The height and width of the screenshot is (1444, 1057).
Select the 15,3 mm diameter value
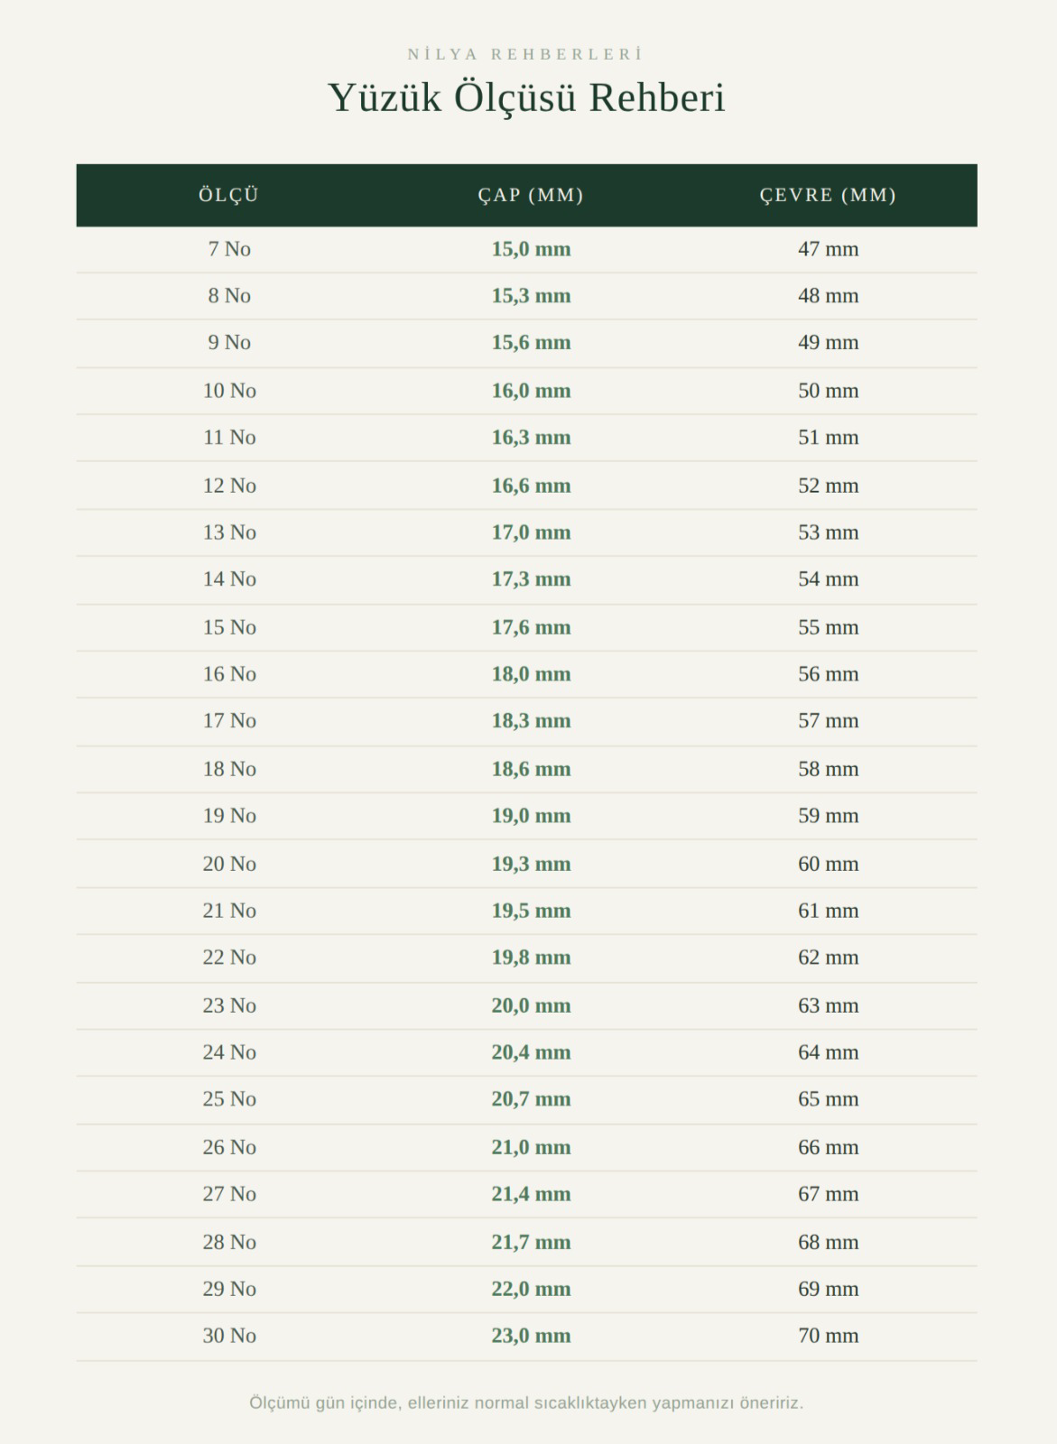click(x=531, y=296)
